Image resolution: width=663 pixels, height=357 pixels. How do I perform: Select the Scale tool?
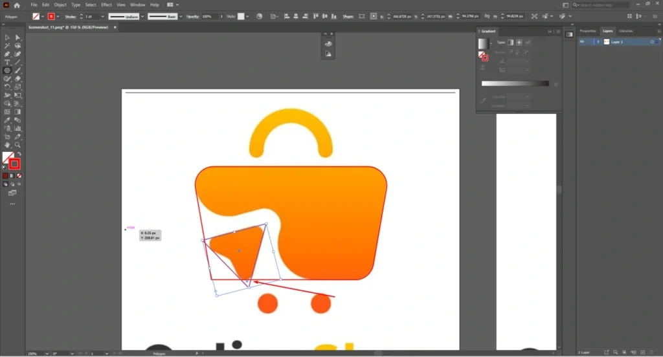pyautogui.click(x=17, y=87)
